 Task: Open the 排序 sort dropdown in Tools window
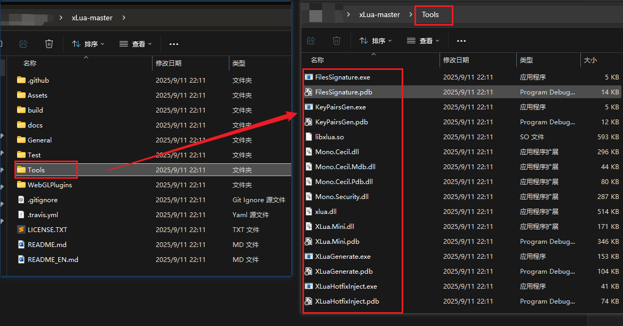376,41
